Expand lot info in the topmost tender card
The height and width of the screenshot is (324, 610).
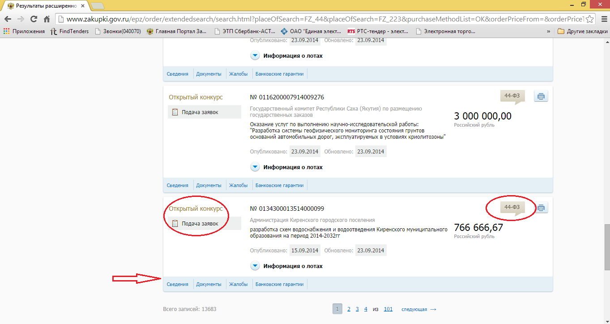255,56
